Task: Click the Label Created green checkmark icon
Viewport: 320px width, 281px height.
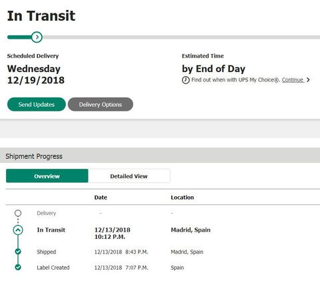Action: 18,267
